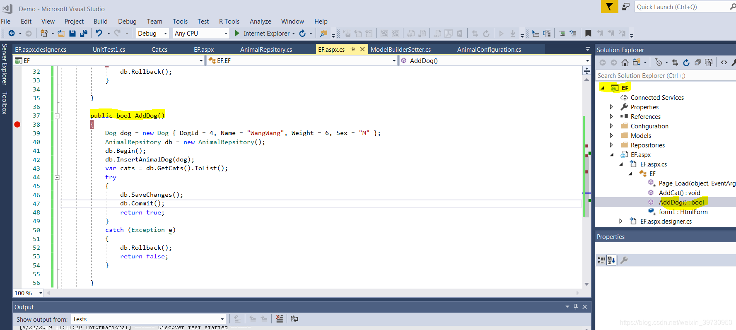Click the Navigate Backward arrow icon
Image resolution: width=736 pixels, height=330 pixels.
pyautogui.click(x=12, y=33)
